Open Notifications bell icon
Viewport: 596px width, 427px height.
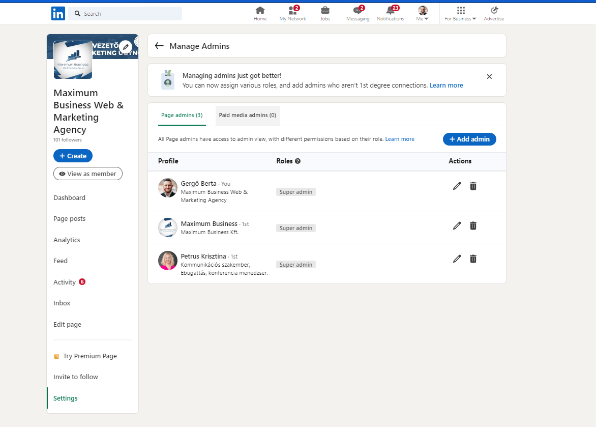click(x=391, y=14)
